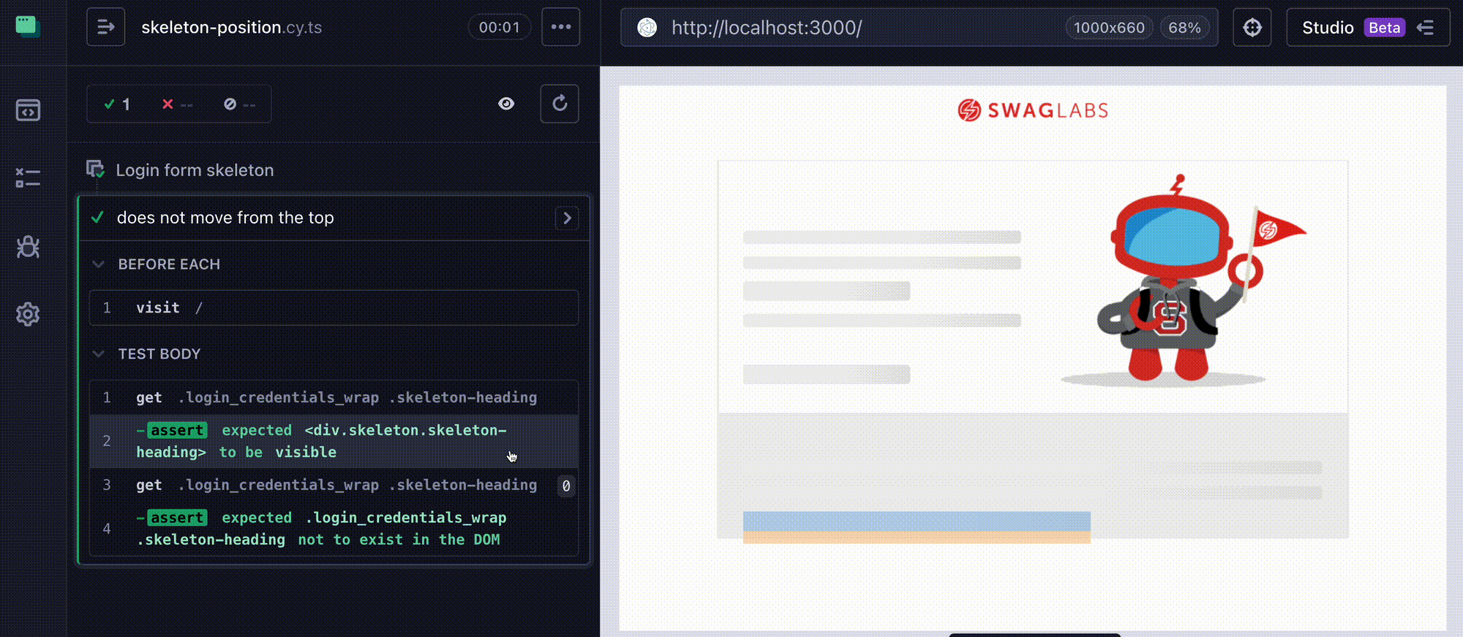1463x637 pixels.
Task: Toggle the passed tests count filter
Action: point(117,104)
